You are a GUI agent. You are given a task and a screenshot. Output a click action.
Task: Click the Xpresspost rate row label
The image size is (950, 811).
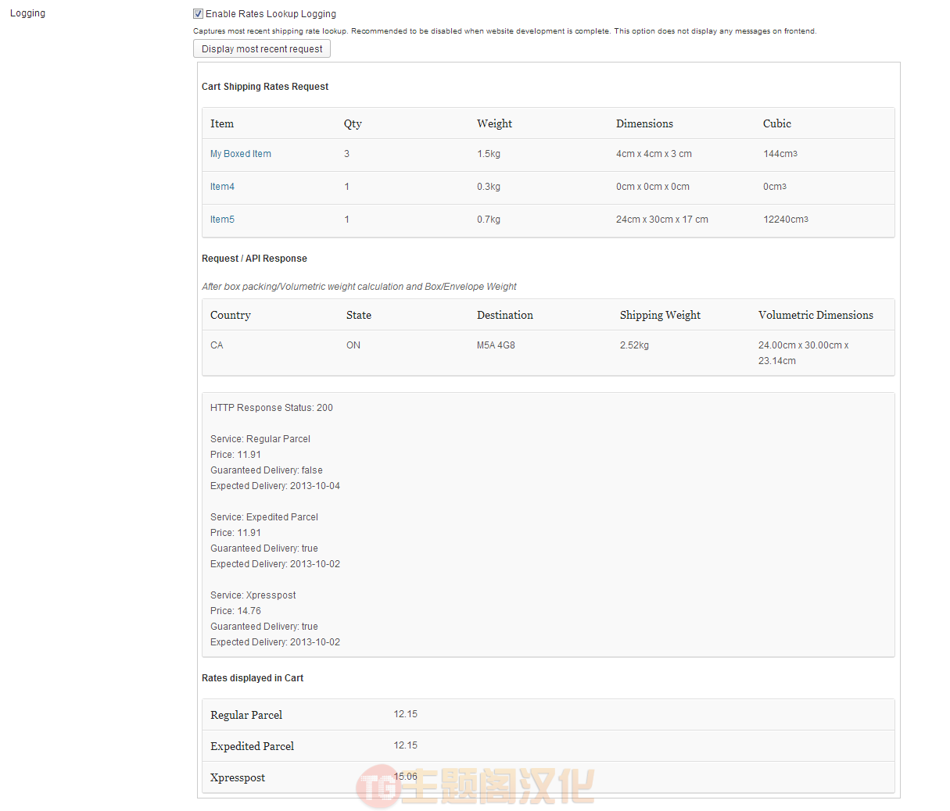[x=238, y=777]
